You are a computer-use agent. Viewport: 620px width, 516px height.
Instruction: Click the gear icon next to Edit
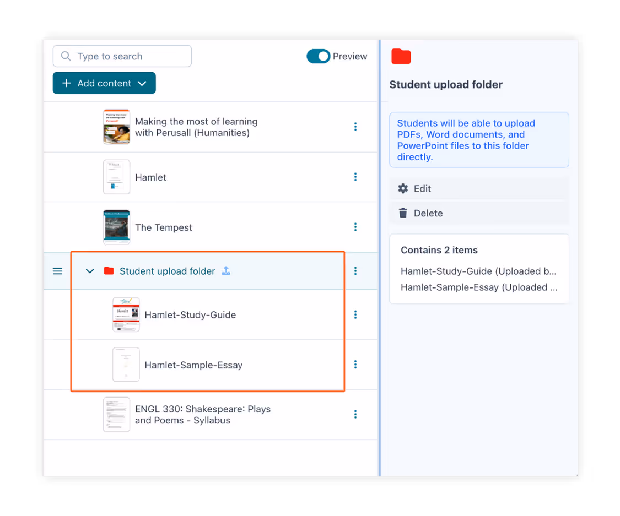coord(403,188)
